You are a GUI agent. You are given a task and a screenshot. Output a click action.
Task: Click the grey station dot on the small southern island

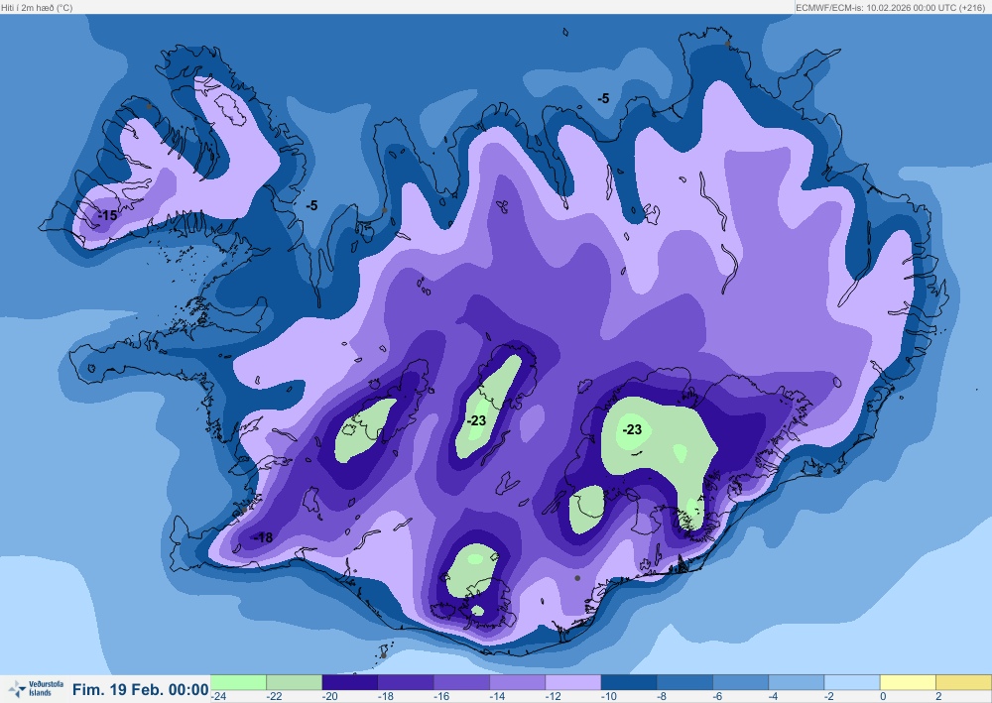[x=383, y=655]
